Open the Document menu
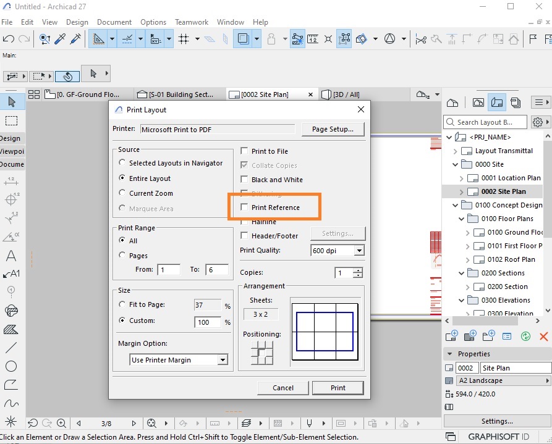 [114, 22]
